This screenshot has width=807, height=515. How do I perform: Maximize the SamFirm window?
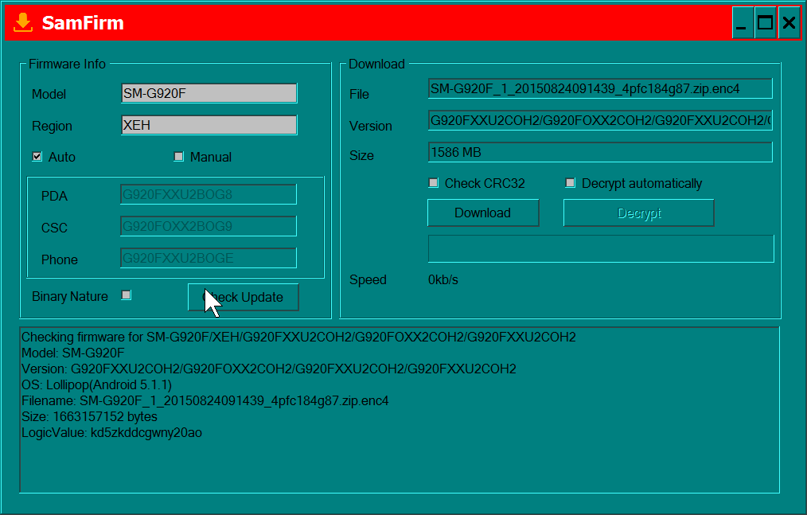[766, 22]
